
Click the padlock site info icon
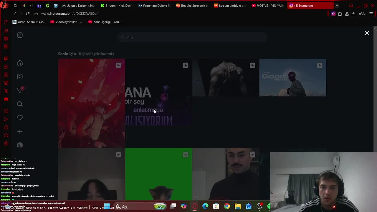click(36, 14)
